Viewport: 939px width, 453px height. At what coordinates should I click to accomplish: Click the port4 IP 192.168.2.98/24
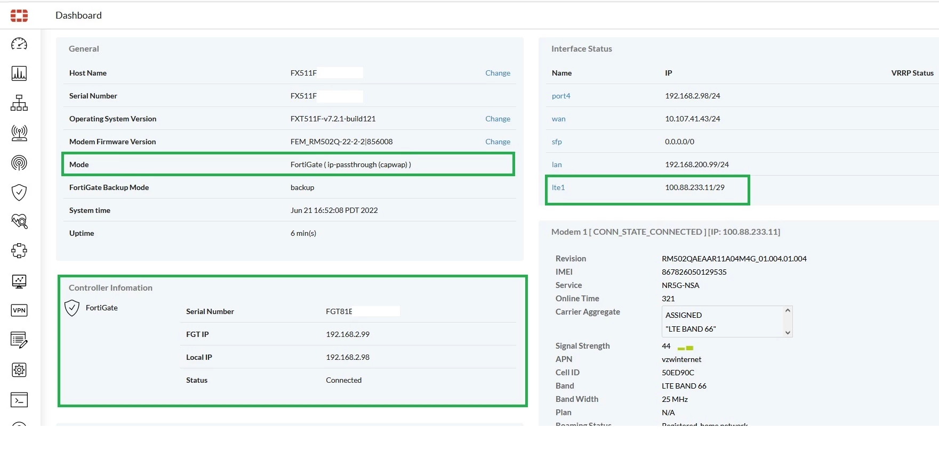[x=692, y=96]
